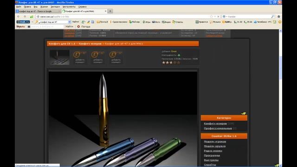The width and height of the screenshot is (297, 167).
Task: Open Игры from the Mail.ru toolbar
Action: (x=147, y=22)
